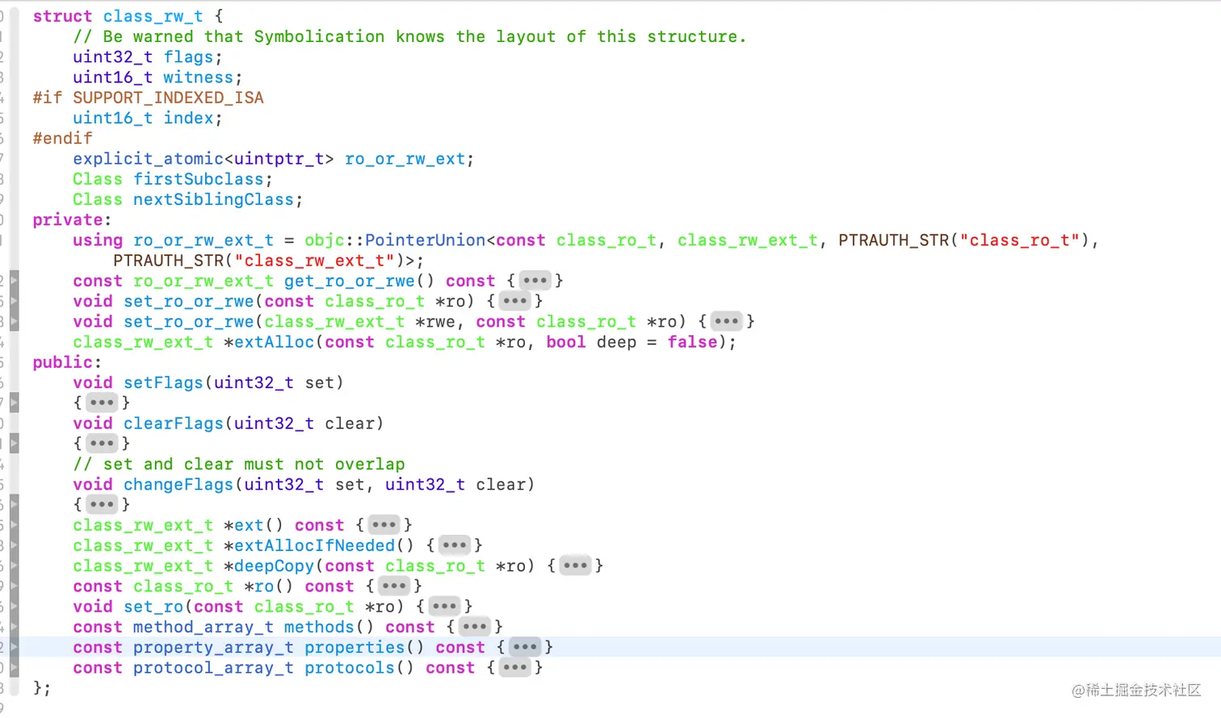The height and width of the screenshot is (718, 1221).
Task: Select the deepCopy function name
Action: click(x=274, y=566)
